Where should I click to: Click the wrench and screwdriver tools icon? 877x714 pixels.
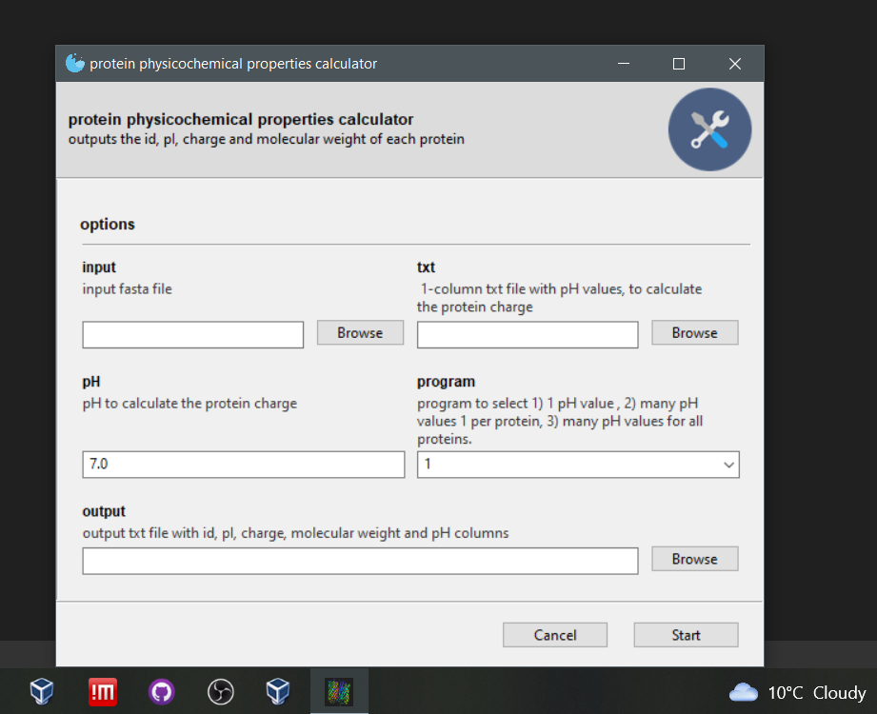pos(709,129)
